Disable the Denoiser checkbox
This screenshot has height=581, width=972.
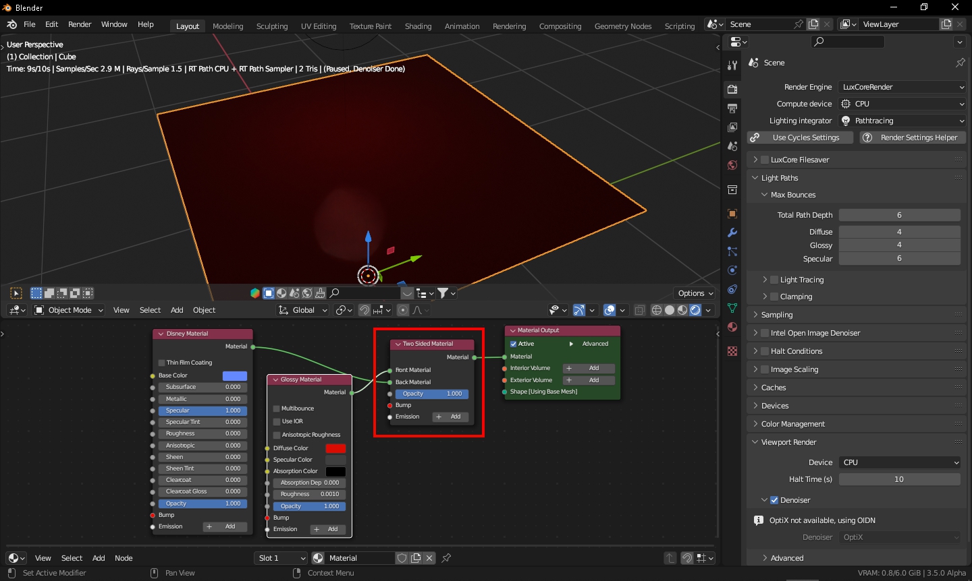click(x=774, y=500)
